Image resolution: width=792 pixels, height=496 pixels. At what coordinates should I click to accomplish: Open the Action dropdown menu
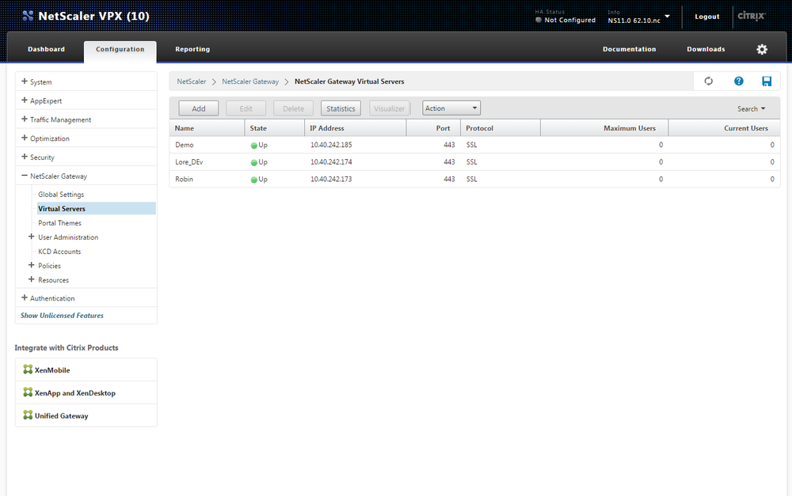coord(451,108)
